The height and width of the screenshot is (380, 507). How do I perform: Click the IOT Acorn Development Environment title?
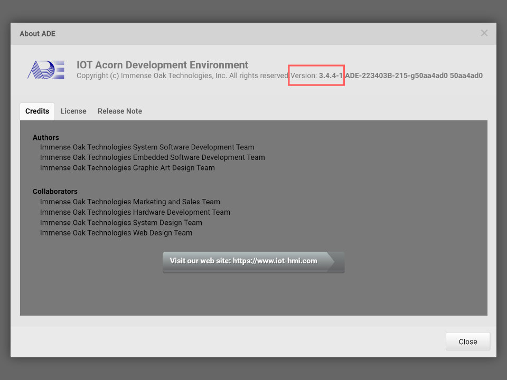point(162,65)
